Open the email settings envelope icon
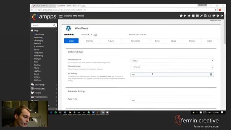231x130 pixels. [210, 16]
